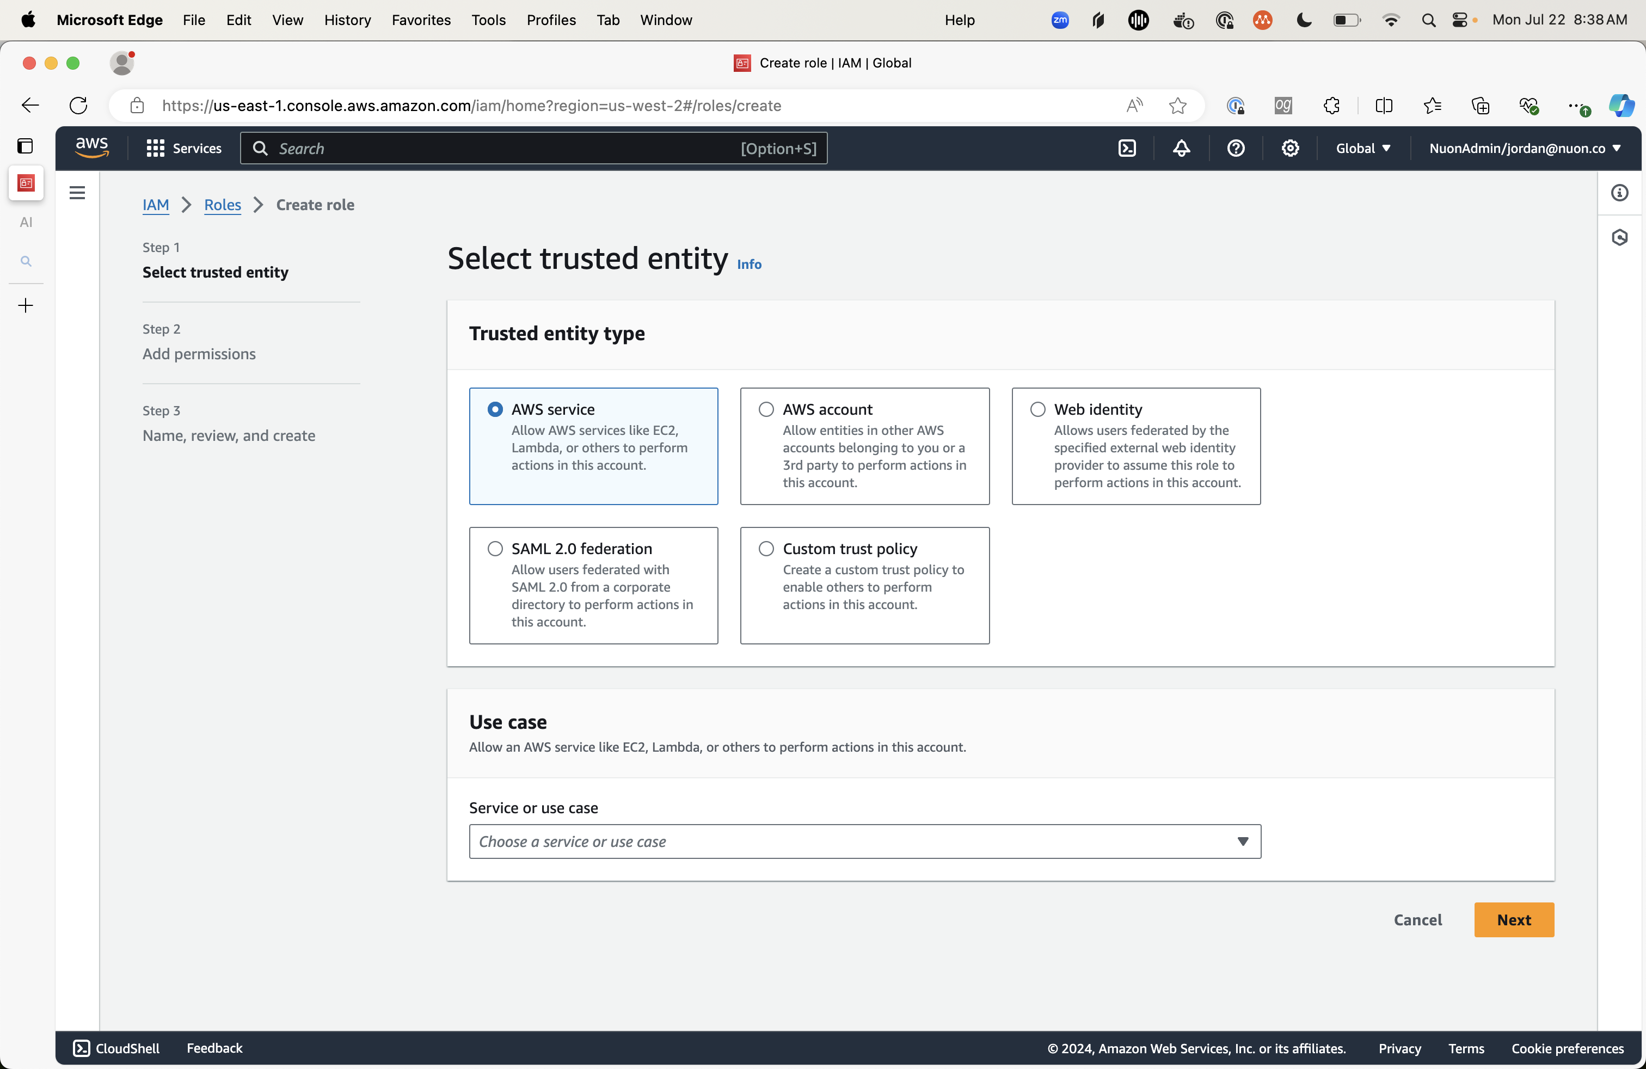Open the History menu in menu bar
Screen dimensions: 1646x1069
(x=347, y=20)
